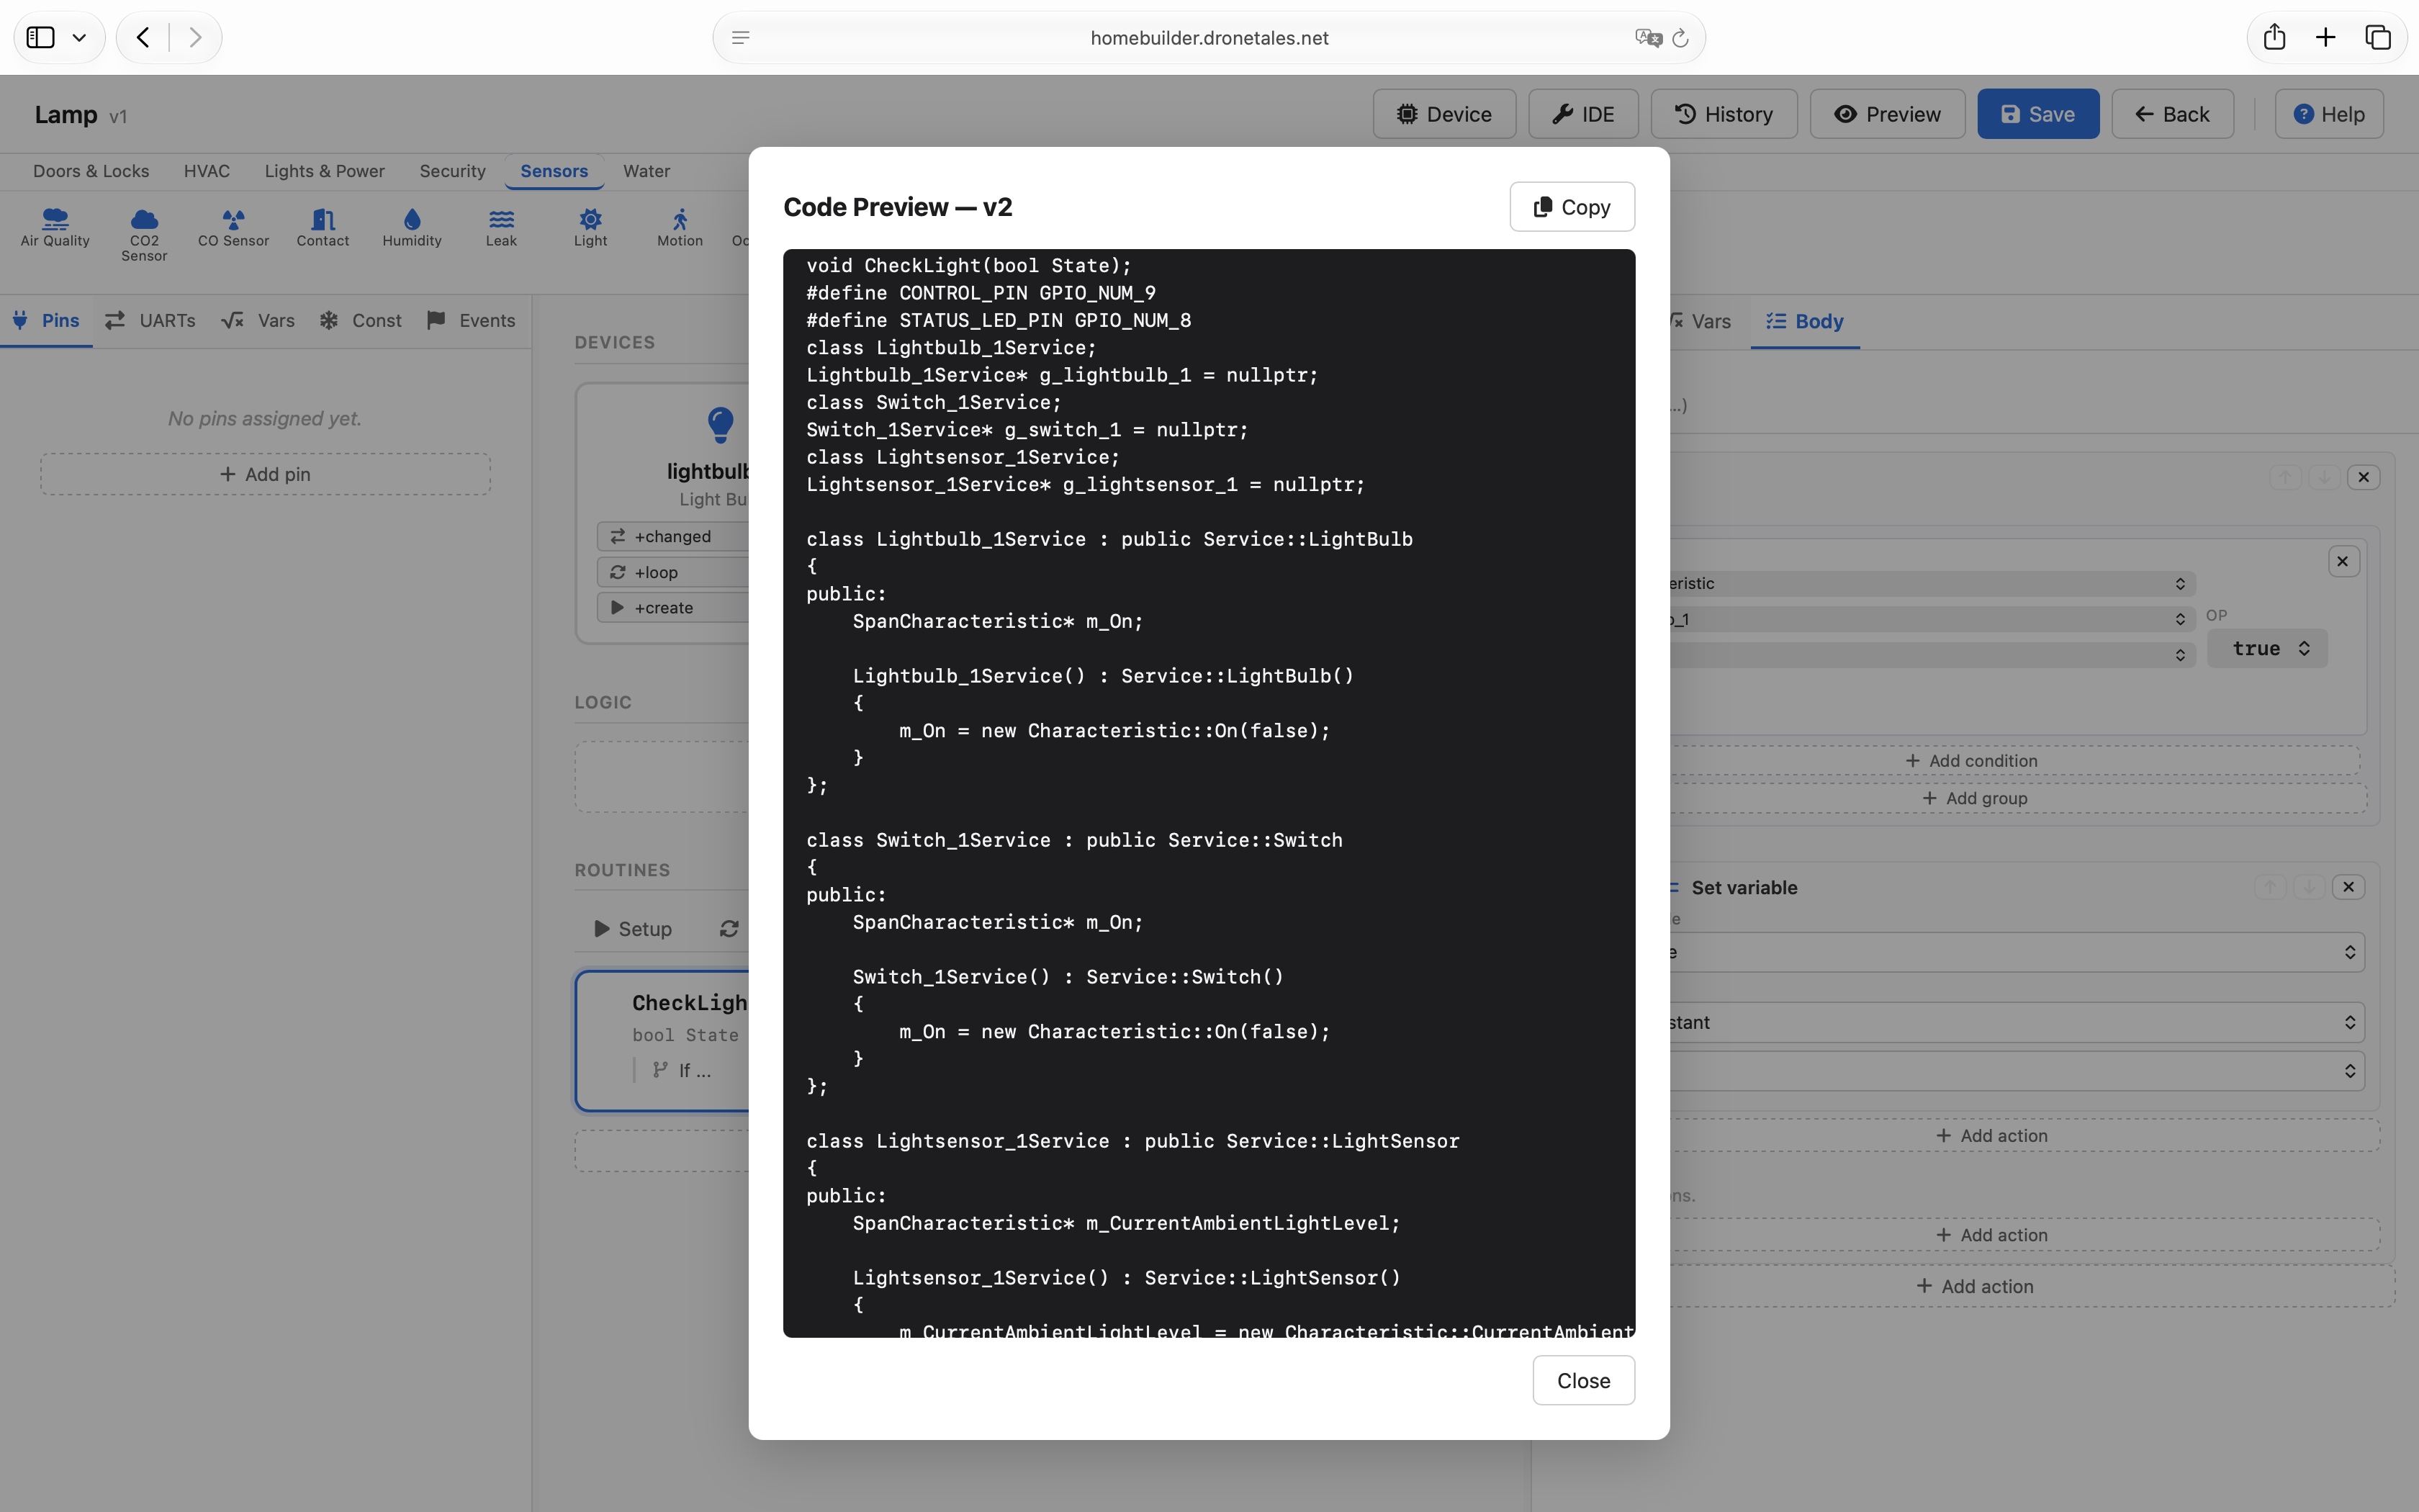
Task: Click the Safari share icon
Action: click(x=2274, y=37)
